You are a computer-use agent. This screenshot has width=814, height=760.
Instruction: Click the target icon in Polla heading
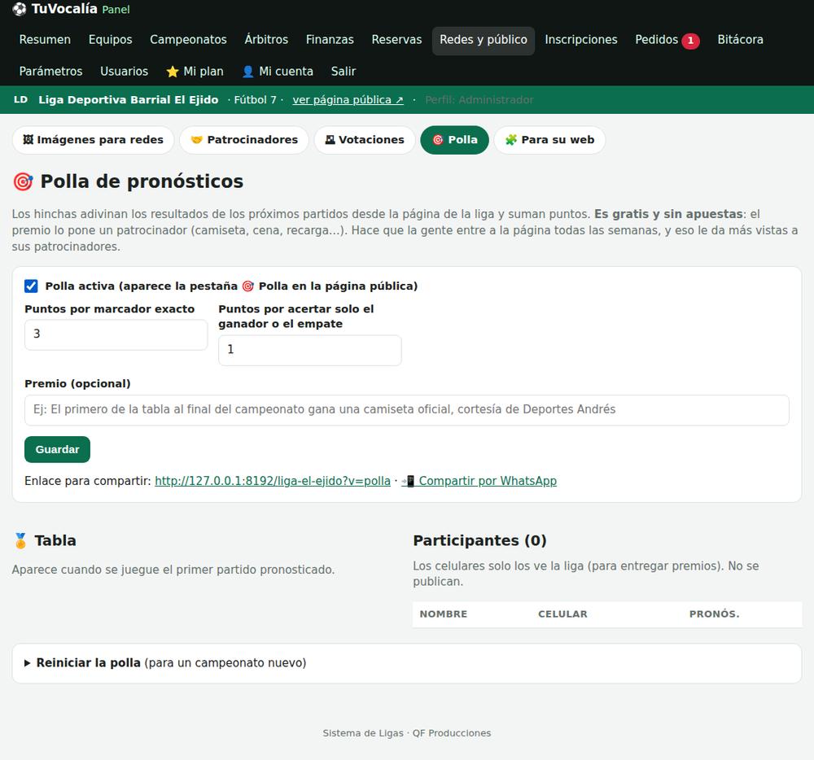23,181
